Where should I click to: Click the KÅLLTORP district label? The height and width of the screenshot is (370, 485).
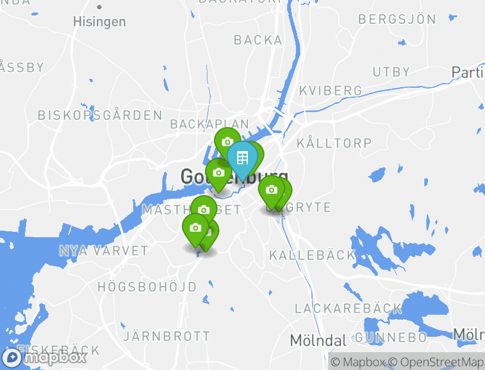click(x=334, y=143)
